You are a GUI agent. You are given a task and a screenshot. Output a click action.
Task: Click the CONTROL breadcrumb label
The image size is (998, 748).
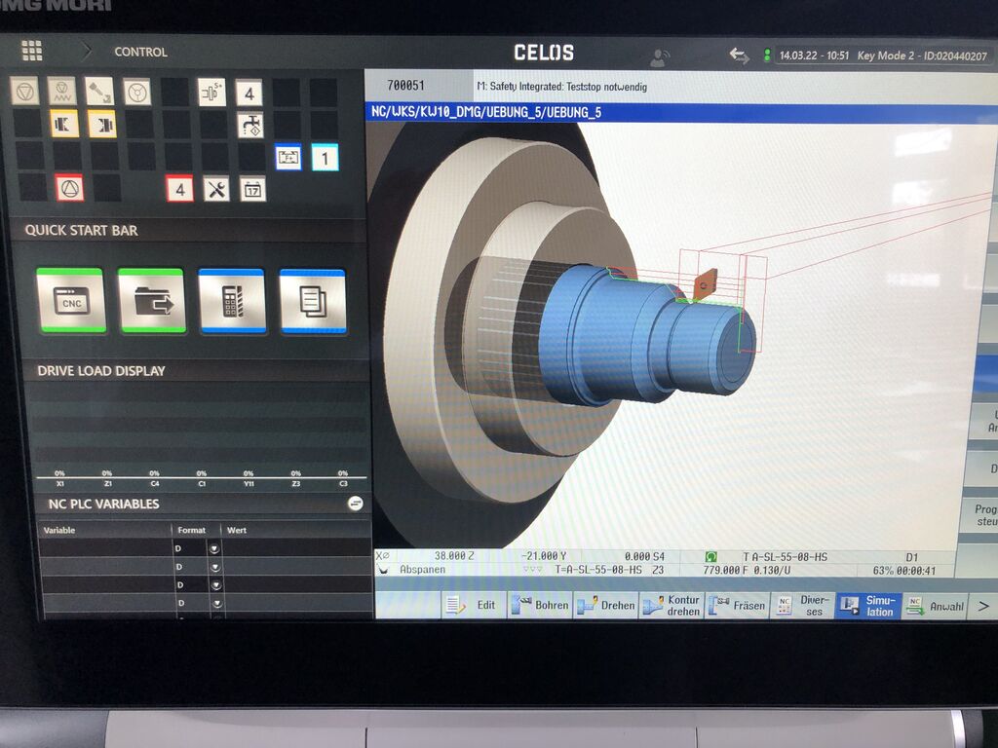[x=140, y=53]
